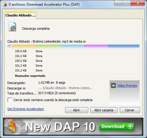147x138 pixels.
Task: Select the 335.5 KB connection row
Action: (76, 51)
